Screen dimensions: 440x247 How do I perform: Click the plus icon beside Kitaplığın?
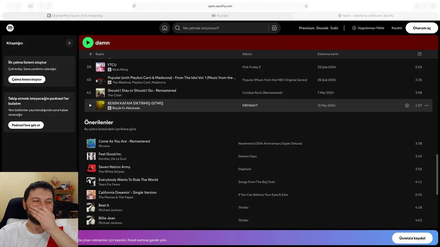click(x=69, y=43)
